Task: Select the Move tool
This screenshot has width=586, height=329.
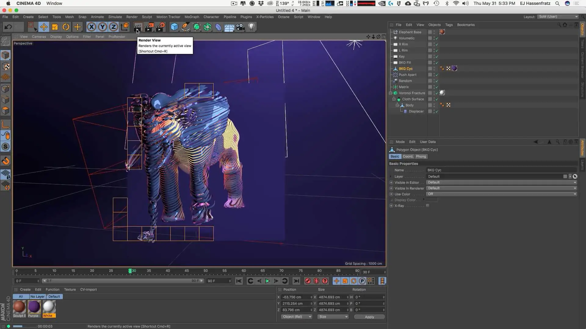Action: (44, 27)
